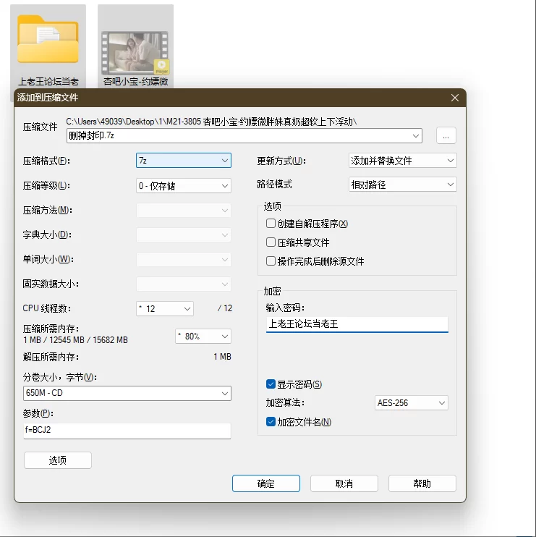Open the path mode dropdown
The width and height of the screenshot is (536, 537).
click(x=402, y=185)
